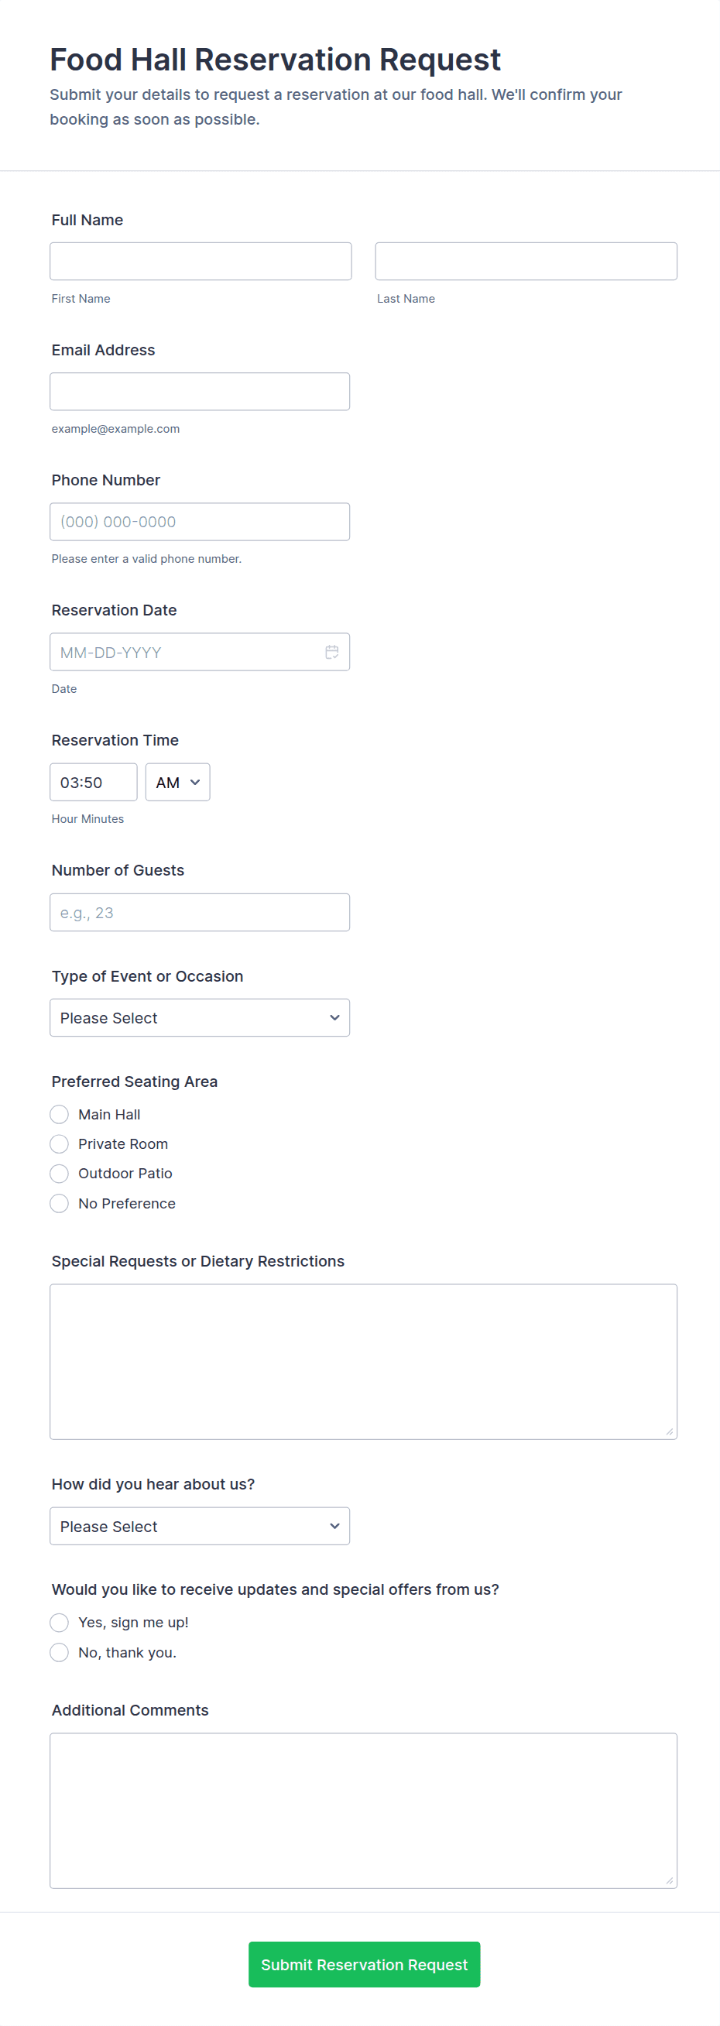Image resolution: width=720 pixels, height=2026 pixels.
Task: Select Outdoor Patio seating
Action: click(x=59, y=1174)
